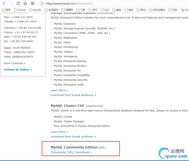Click the address bar URL field
The width and height of the screenshot is (189, 161).
click(x=69, y=4)
